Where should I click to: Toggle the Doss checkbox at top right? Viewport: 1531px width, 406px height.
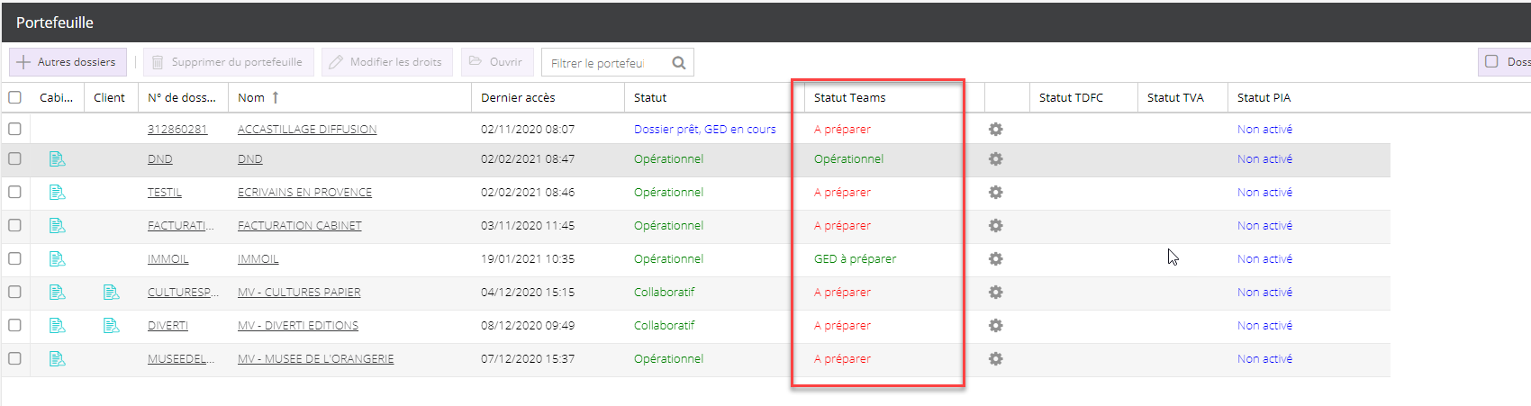pyautogui.click(x=1491, y=62)
